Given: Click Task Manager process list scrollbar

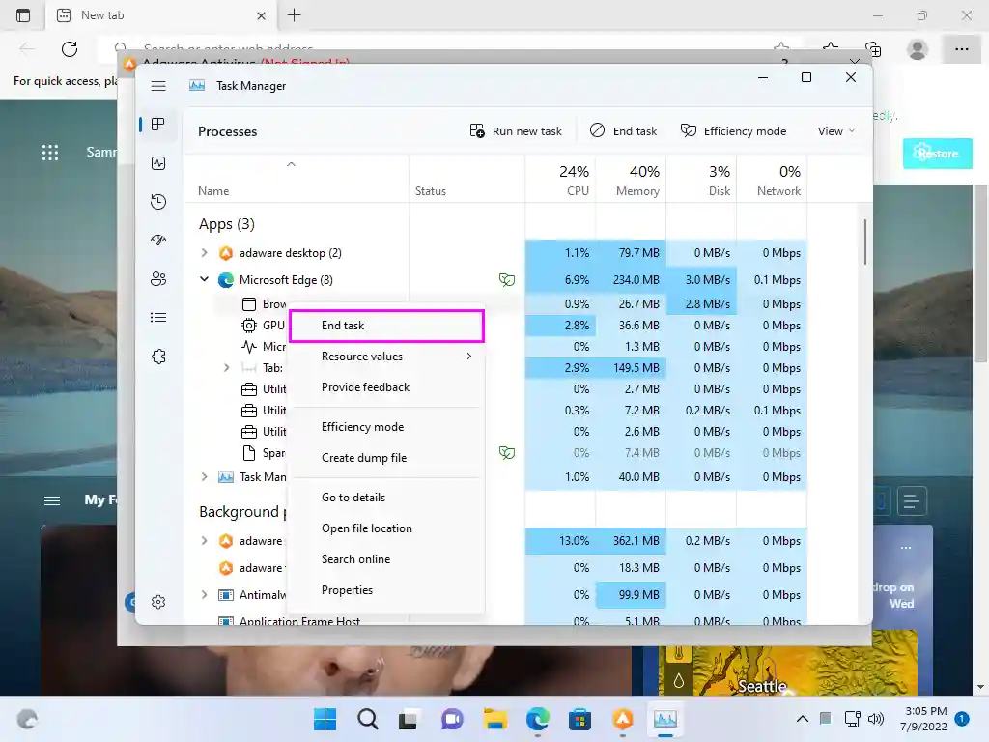Looking at the screenshot, I should pyautogui.click(x=864, y=242).
